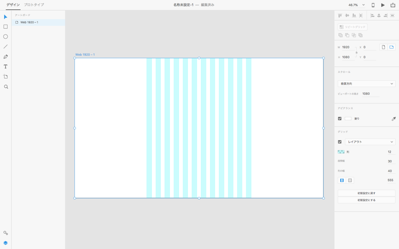This screenshot has width=399, height=249.
Task: Select the Ellipse tool
Action: pos(5,36)
